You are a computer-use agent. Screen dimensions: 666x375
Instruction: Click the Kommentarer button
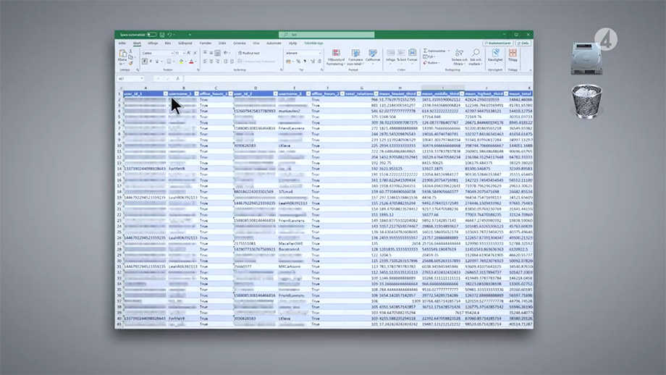(x=499, y=43)
